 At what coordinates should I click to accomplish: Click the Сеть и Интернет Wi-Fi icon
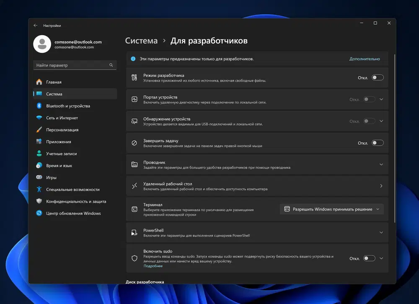pos(39,118)
